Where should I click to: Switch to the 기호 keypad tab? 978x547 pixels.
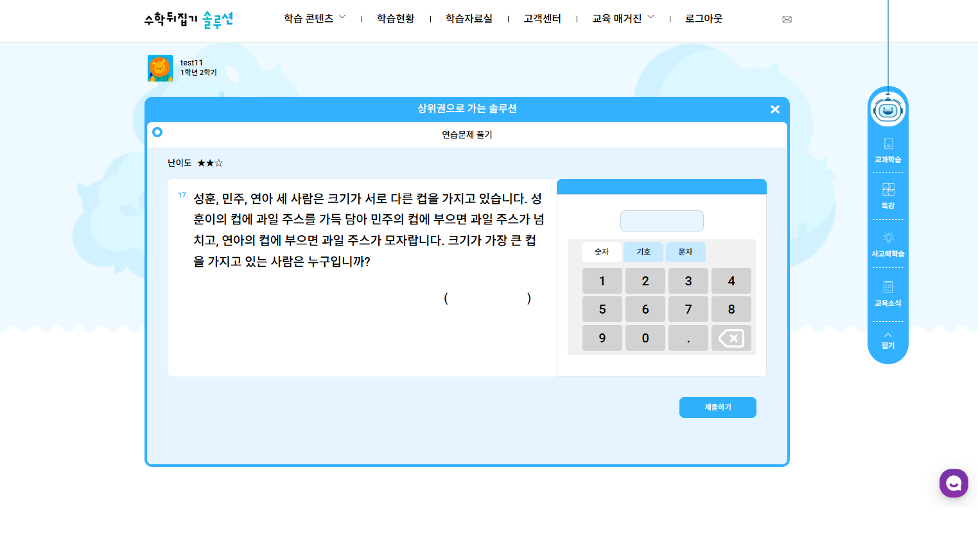click(643, 252)
